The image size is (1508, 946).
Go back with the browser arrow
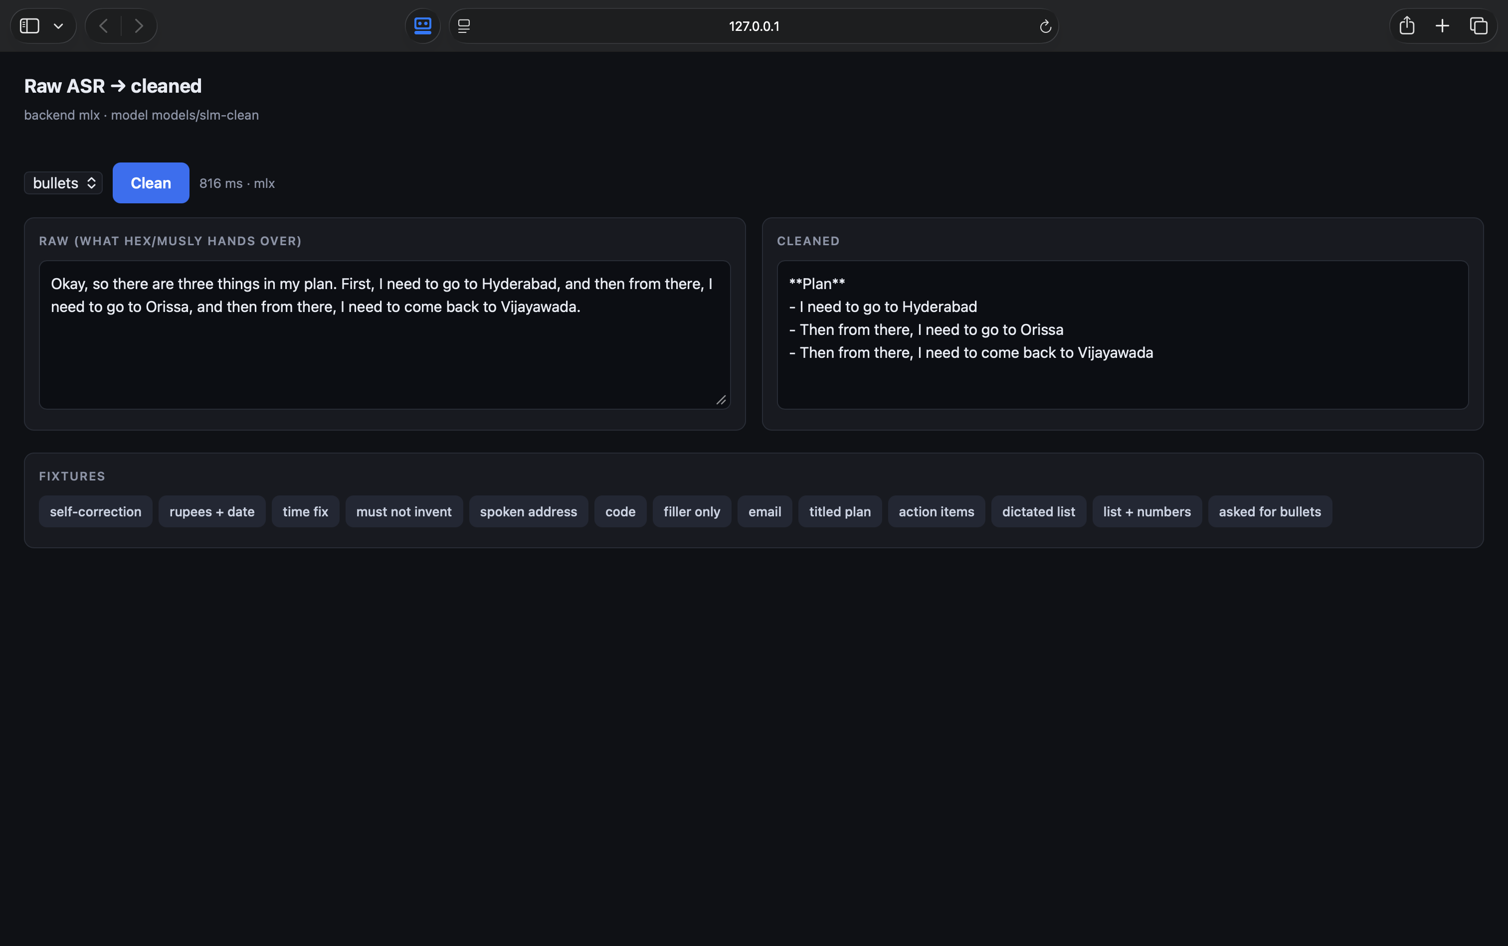click(x=104, y=25)
